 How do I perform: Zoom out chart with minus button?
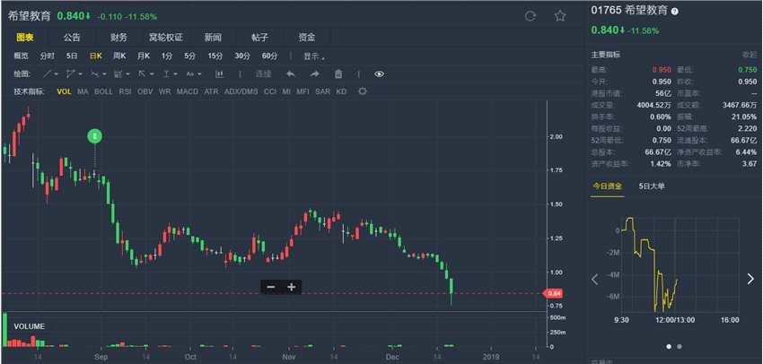click(271, 287)
